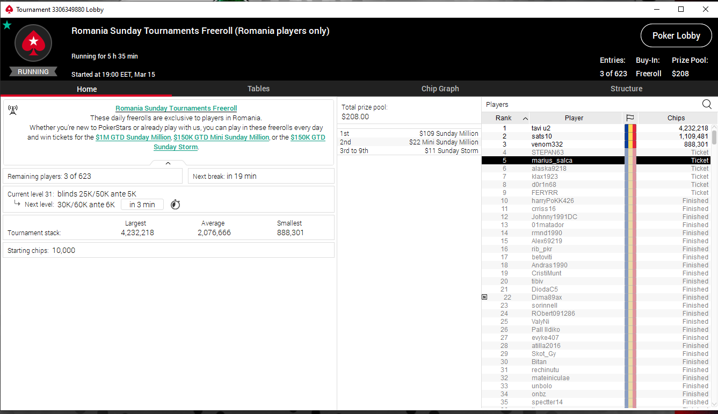Viewport: 718px width, 414px height.
Task: Click the Starting chips 10,000 row
Action: tap(169, 250)
